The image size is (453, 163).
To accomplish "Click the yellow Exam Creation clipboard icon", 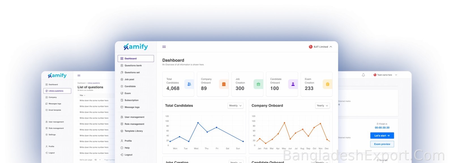I will 328,84.
